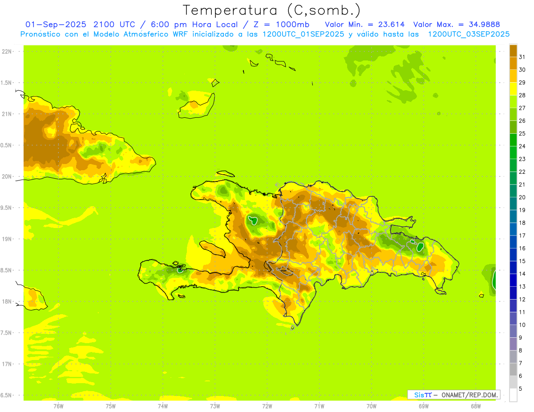
Task: Pick legend swatch between 26 and 27
Action: click(513, 114)
